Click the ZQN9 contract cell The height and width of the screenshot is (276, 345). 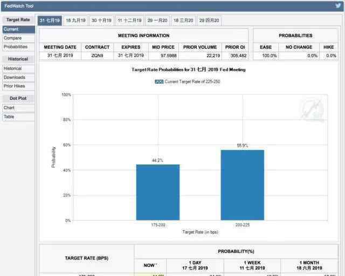[97, 56]
